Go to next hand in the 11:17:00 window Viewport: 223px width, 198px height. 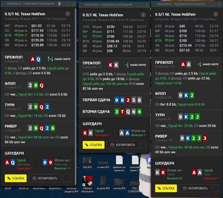coord(68,14)
